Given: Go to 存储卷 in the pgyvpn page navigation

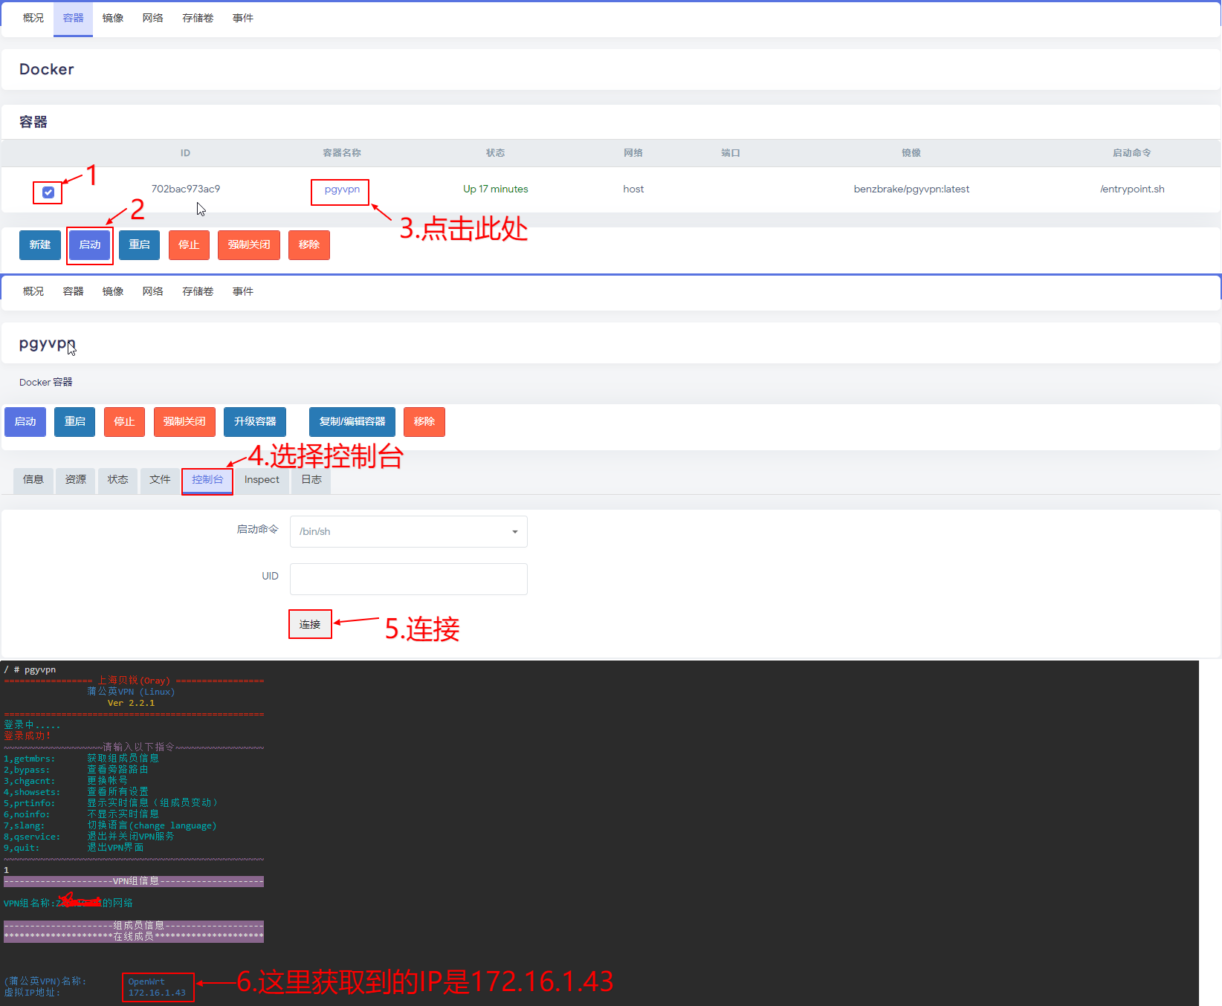Looking at the screenshot, I should (198, 292).
